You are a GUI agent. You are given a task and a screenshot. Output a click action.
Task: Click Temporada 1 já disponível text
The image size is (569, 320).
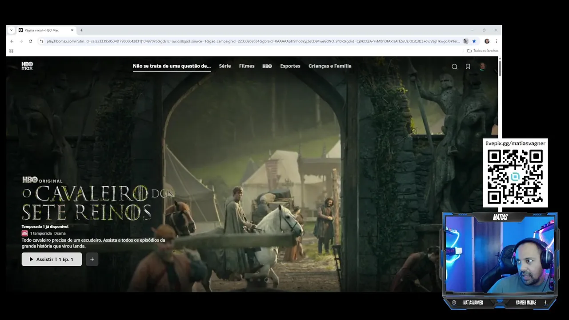[x=45, y=227]
